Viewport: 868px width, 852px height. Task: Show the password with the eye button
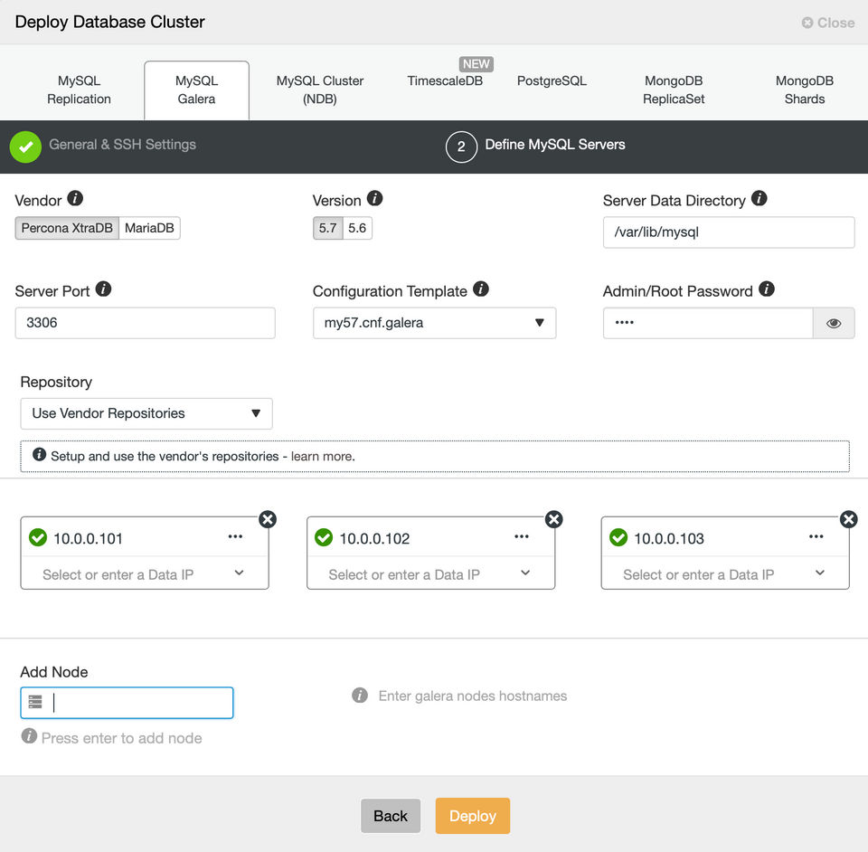834,323
